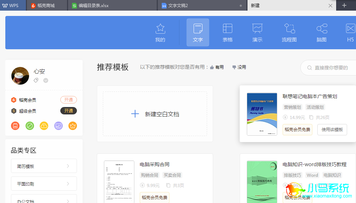The image size is (356, 203).
Task: Select the 脑图 mind map type
Action: [x=322, y=33]
